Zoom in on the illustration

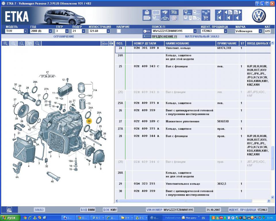click(x=5, y=43)
